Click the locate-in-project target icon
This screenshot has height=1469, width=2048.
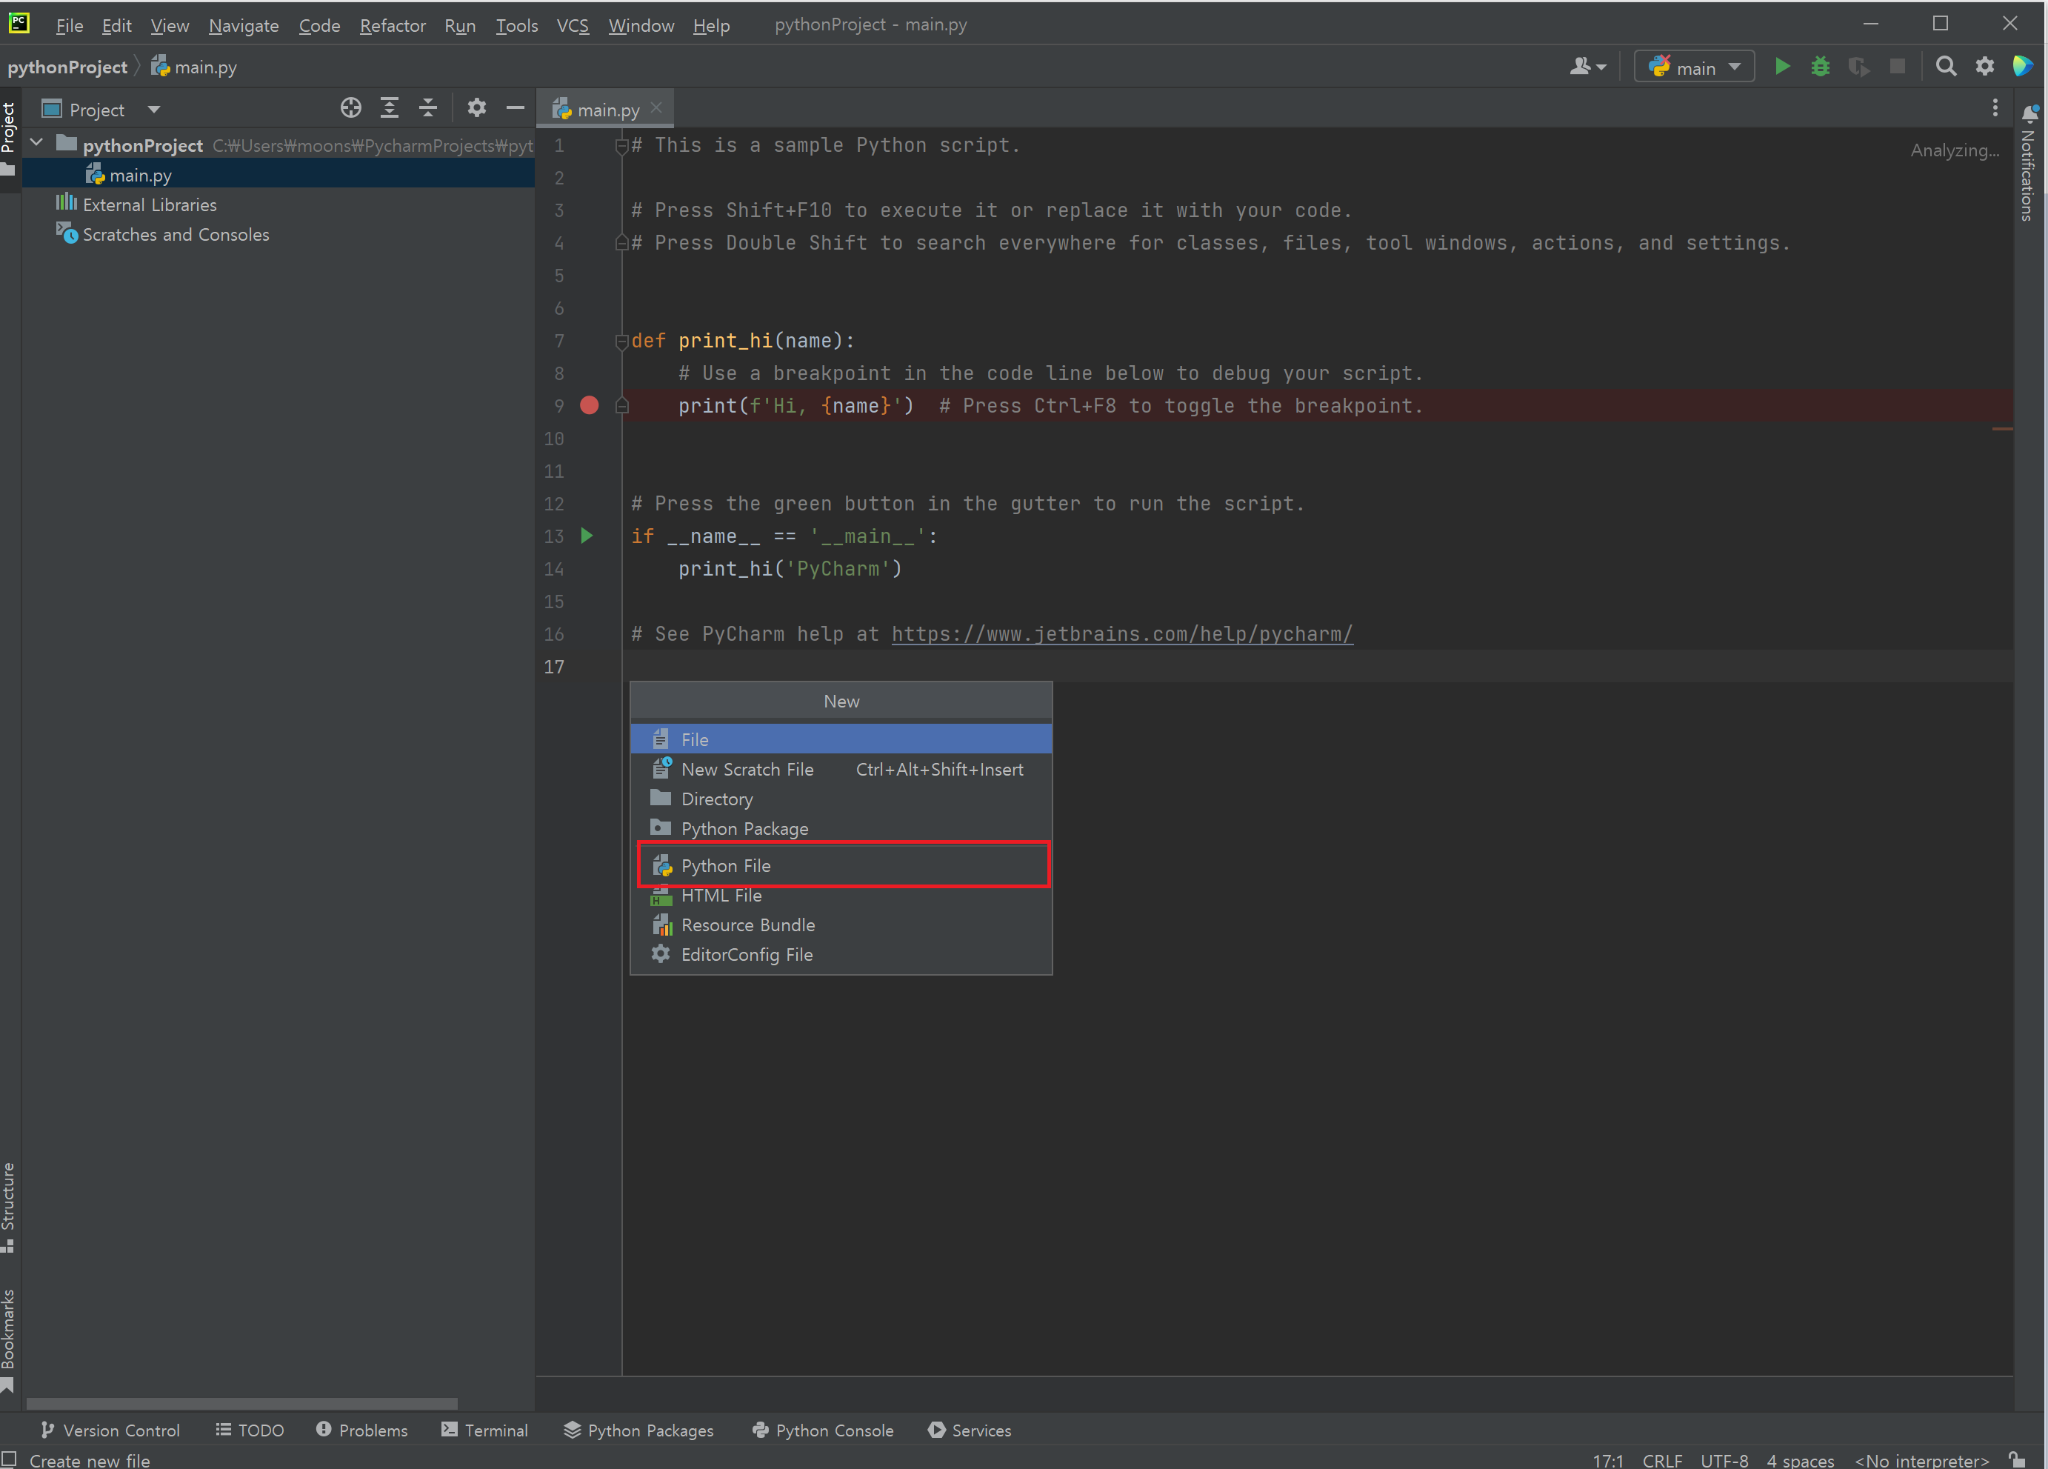pyautogui.click(x=350, y=108)
